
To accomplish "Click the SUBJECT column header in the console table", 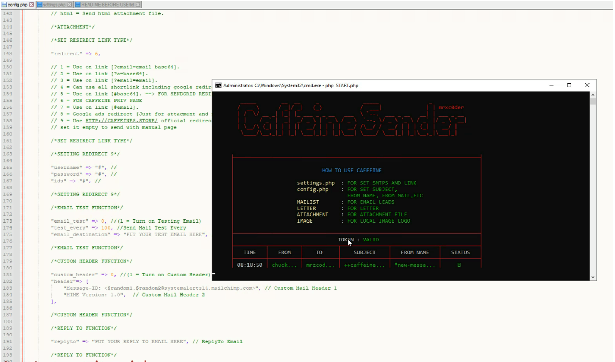I will pos(364,252).
